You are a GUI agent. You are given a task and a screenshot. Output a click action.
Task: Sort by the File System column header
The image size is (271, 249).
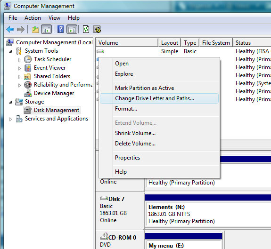216,43
